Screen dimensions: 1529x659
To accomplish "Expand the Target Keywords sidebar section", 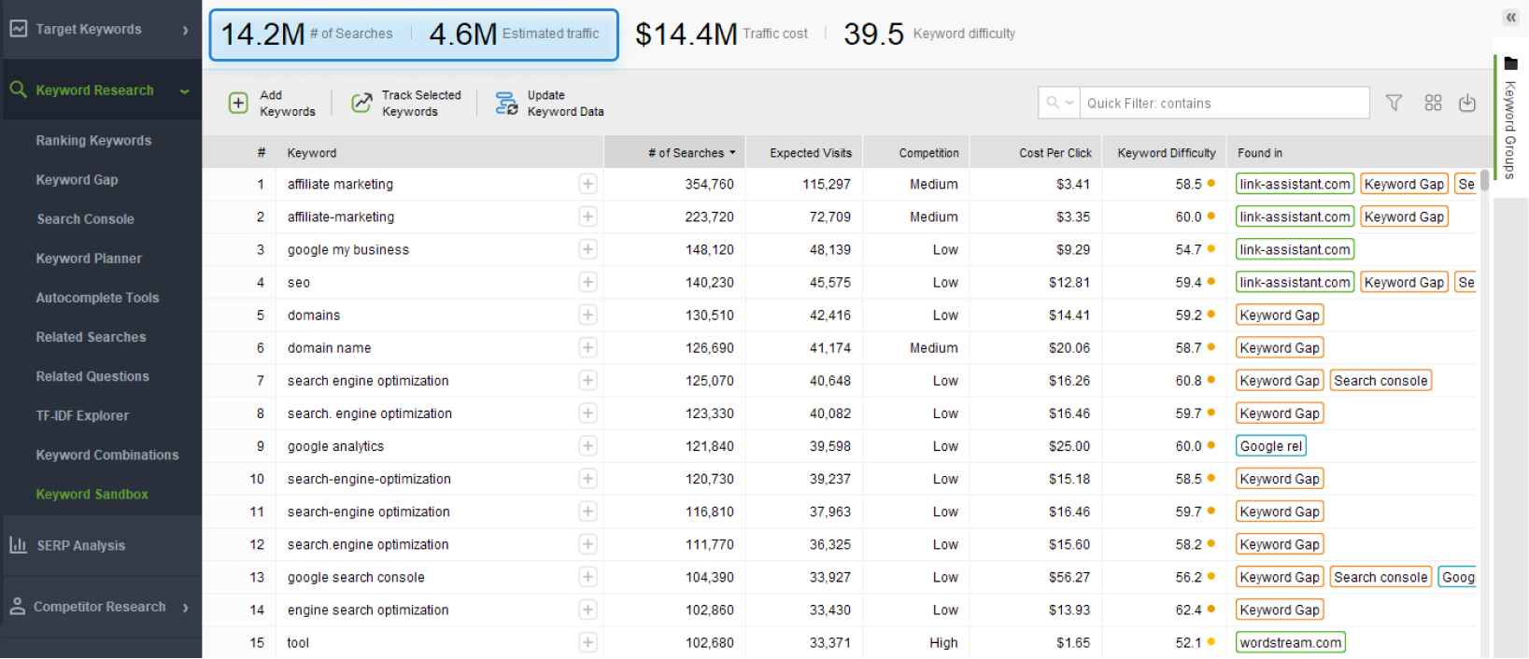I will coord(185,30).
